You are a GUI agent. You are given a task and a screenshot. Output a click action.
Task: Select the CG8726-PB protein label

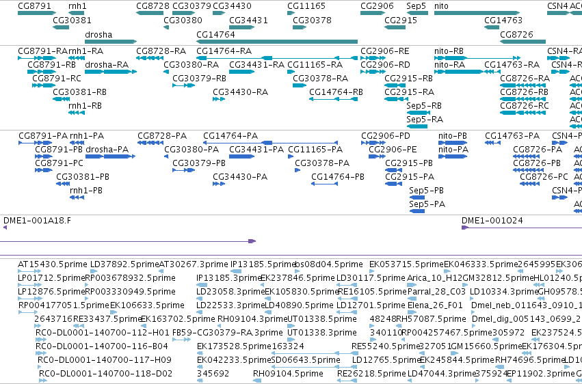click(x=537, y=163)
